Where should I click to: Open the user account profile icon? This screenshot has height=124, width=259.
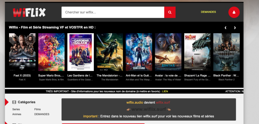(234, 12)
